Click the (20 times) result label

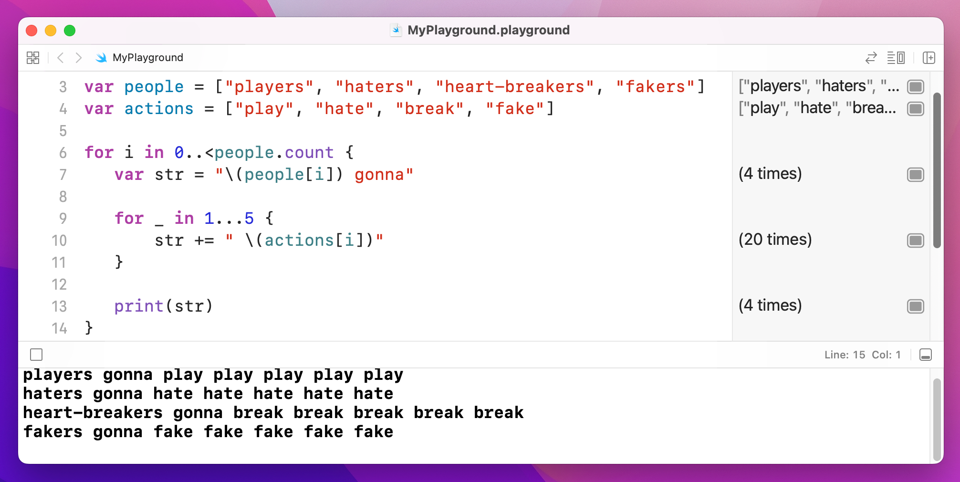coord(775,240)
